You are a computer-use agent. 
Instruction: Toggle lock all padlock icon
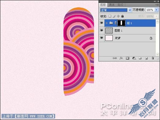click(x=122, y=16)
